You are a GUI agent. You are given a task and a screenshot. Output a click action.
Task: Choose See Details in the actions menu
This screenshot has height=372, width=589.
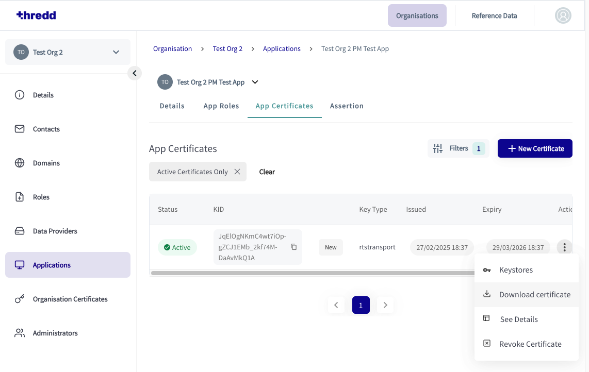pyautogui.click(x=526, y=319)
